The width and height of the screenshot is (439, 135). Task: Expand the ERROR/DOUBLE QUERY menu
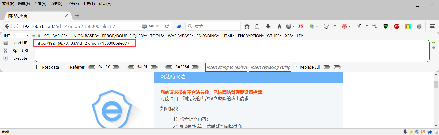(124, 36)
